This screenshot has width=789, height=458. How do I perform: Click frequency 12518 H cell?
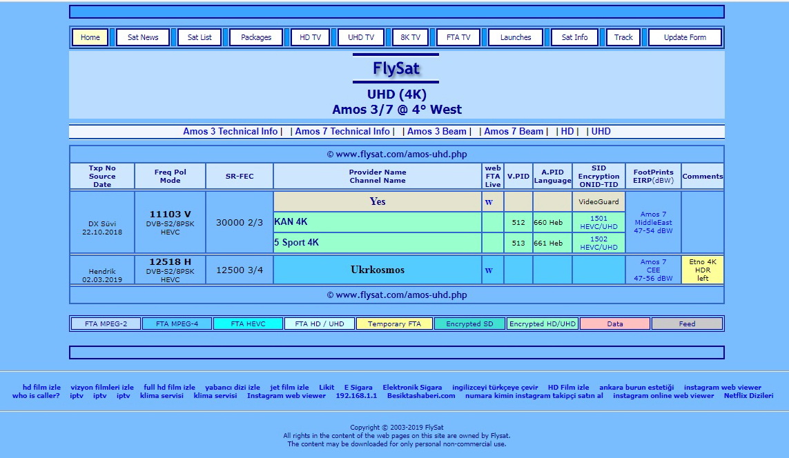point(170,270)
